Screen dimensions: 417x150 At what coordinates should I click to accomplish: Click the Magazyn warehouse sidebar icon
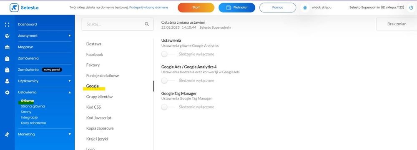point(7,47)
